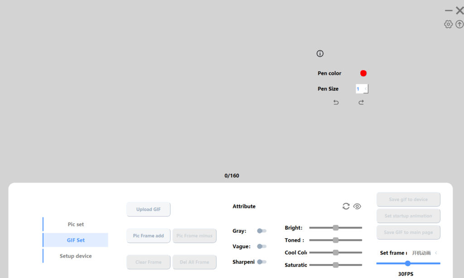The width and height of the screenshot is (464, 278).
Task: Click the upload arrow circle icon
Action: click(459, 24)
